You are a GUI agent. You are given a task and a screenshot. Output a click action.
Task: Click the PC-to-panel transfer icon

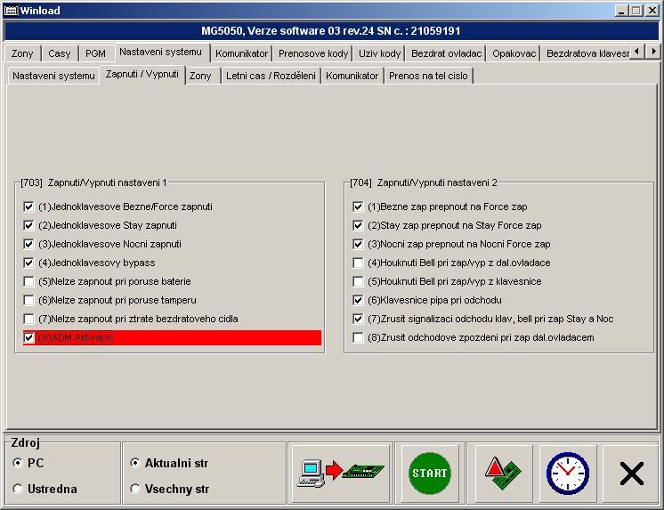(344, 474)
